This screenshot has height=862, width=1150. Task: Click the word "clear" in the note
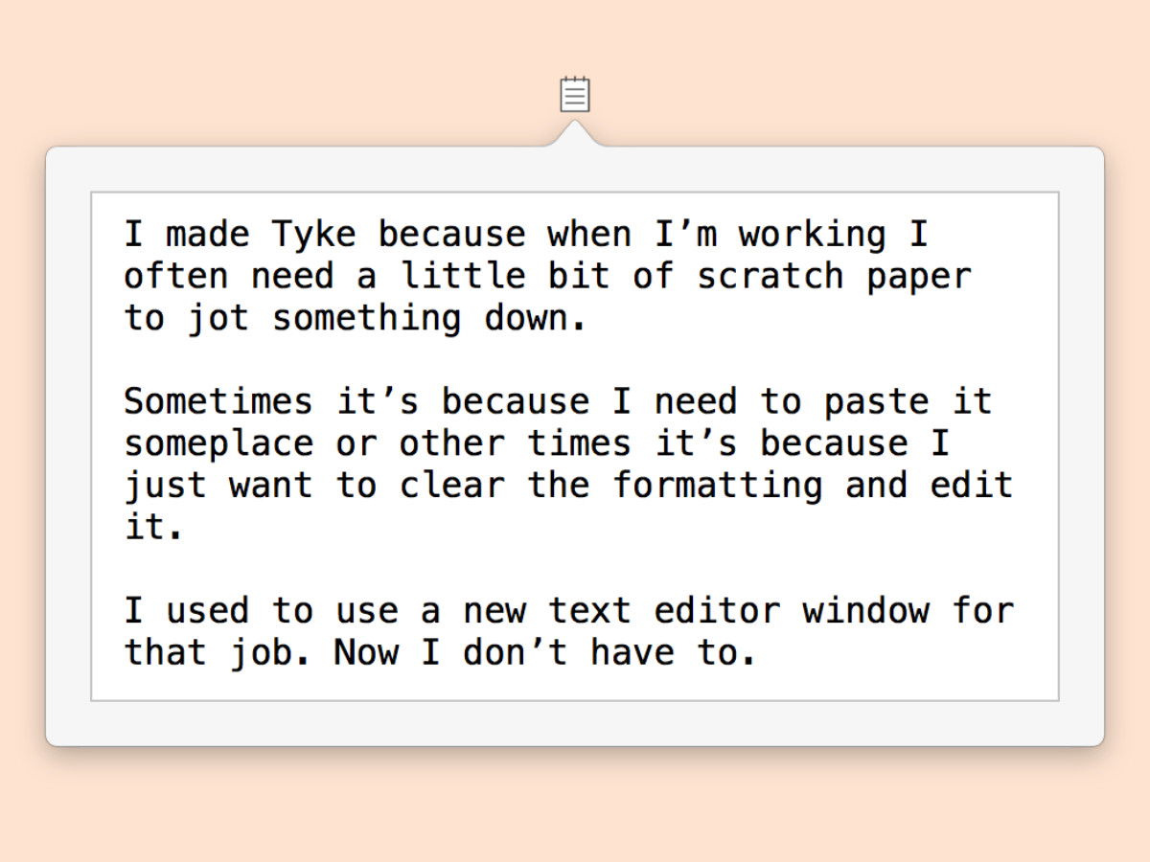452,486
